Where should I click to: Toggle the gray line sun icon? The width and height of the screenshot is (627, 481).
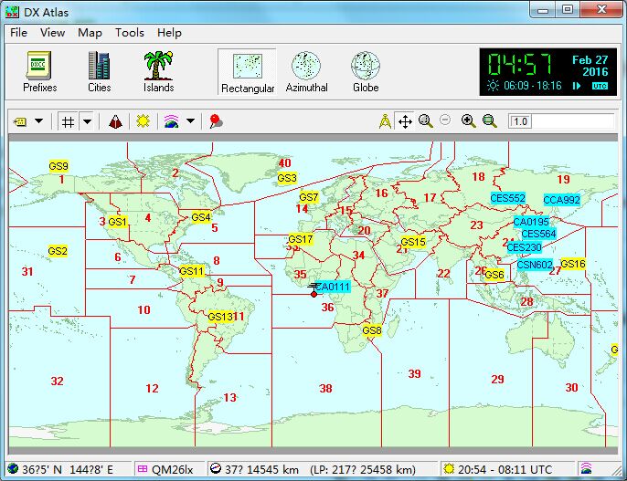point(143,121)
